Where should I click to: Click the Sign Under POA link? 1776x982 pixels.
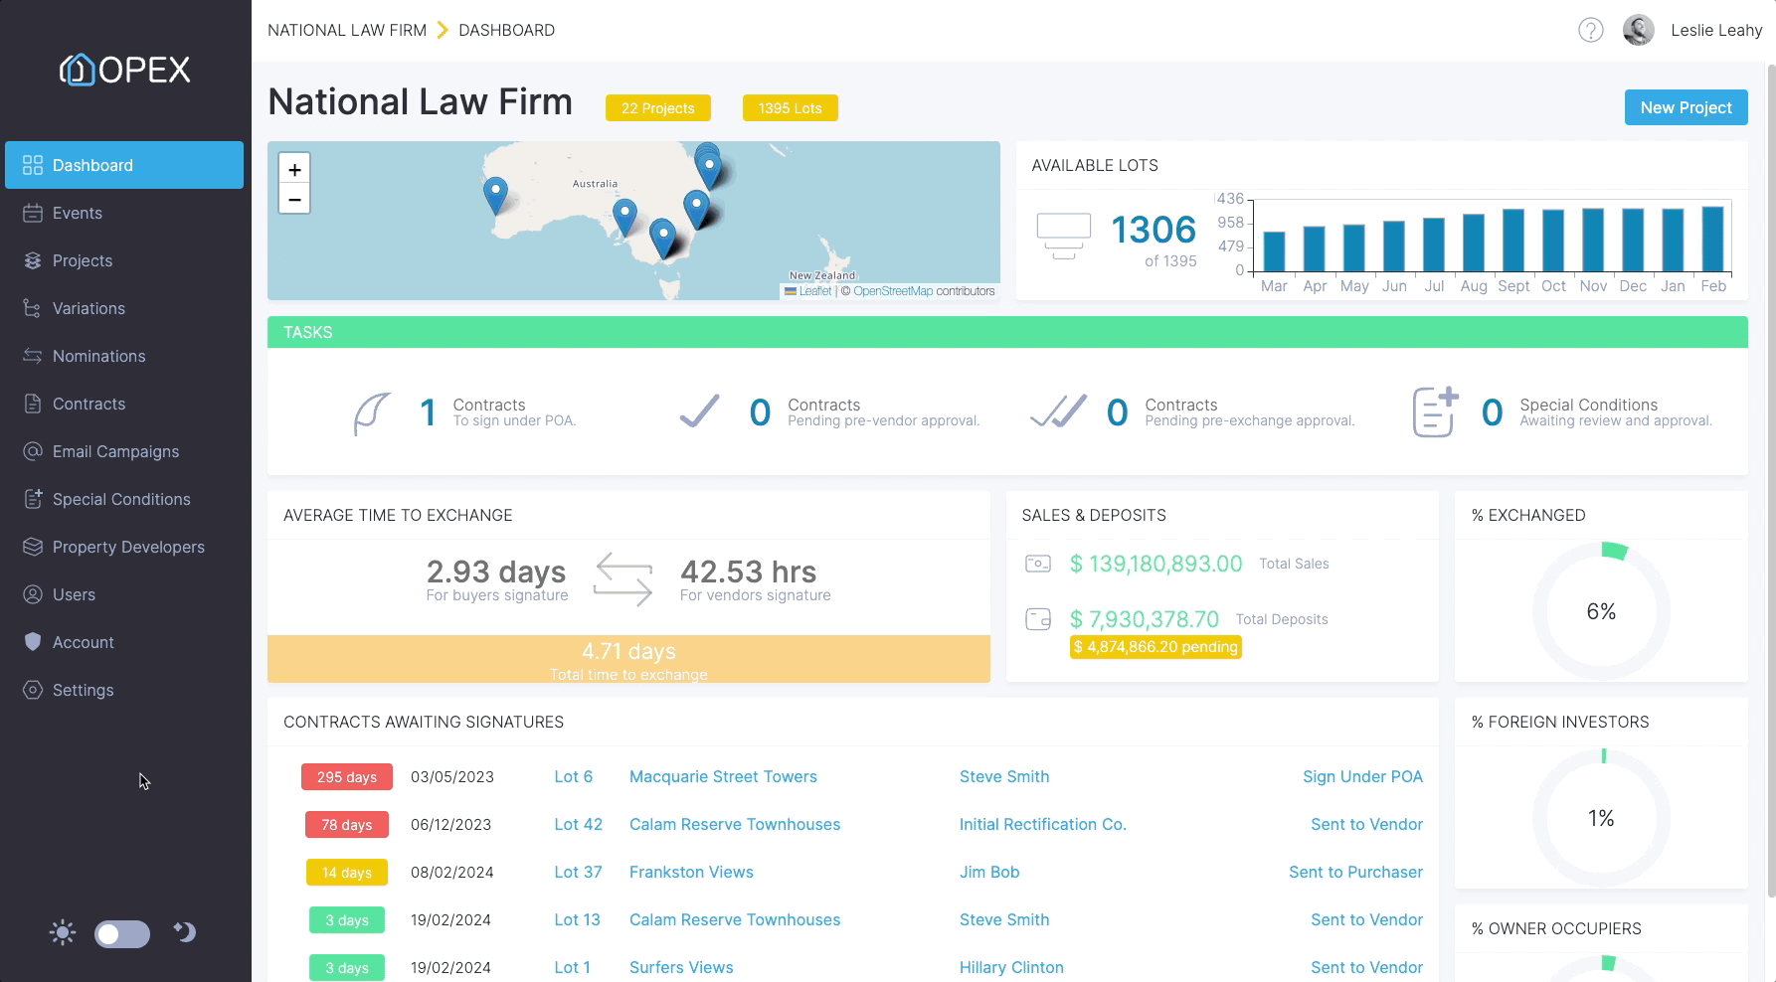[1362, 776]
